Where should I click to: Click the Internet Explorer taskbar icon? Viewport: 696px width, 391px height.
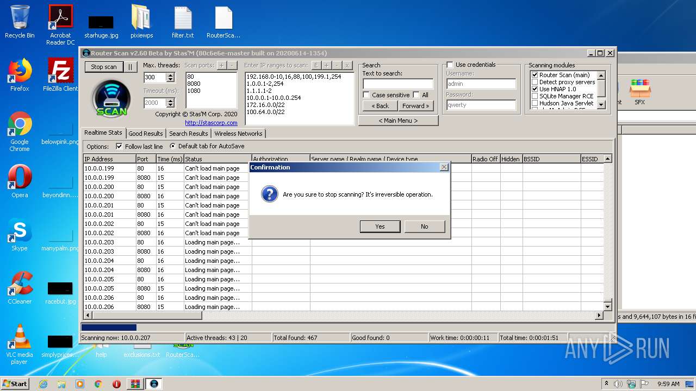point(43,384)
